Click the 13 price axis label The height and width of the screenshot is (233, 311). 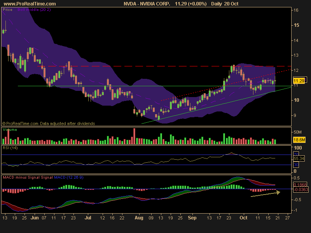coord(296,55)
